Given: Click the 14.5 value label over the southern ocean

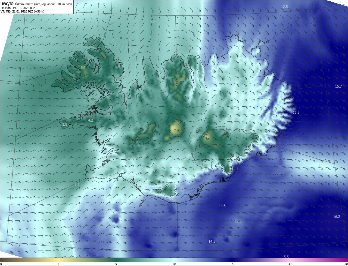Looking at the screenshot, I should tap(212, 242).
